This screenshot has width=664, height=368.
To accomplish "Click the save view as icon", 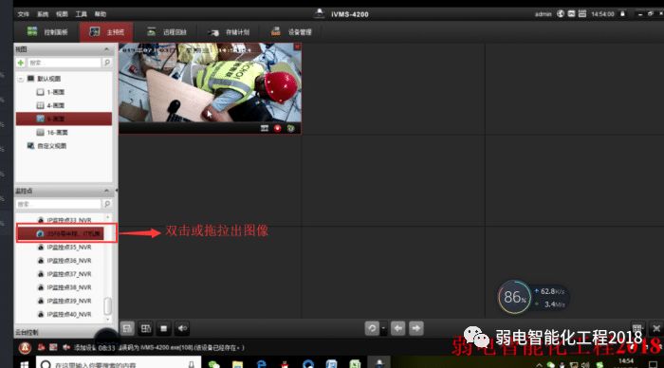I will 146,328.
